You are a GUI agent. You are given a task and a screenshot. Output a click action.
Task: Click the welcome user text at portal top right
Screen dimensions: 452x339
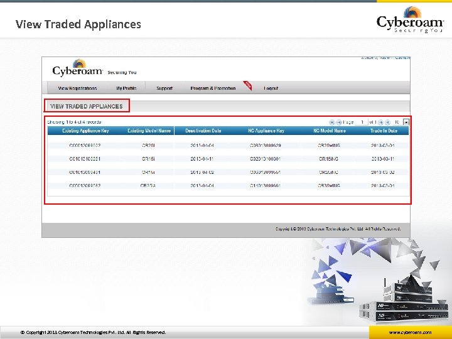click(x=385, y=58)
